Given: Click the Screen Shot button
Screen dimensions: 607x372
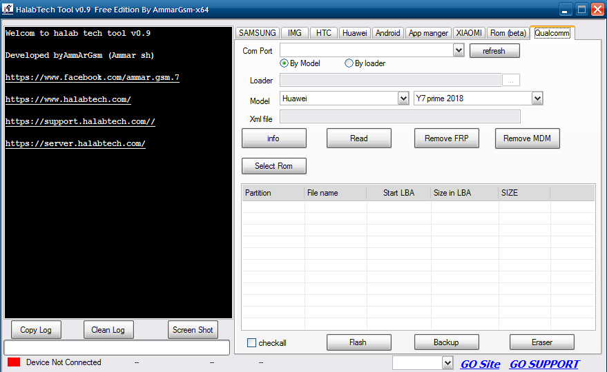Looking at the screenshot, I should coord(193,330).
